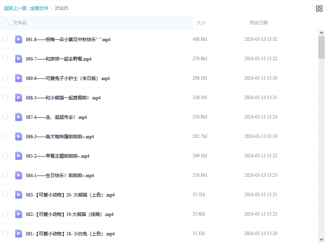
Task: Click scrollbar up arrow at top
Action: point(321,33)
